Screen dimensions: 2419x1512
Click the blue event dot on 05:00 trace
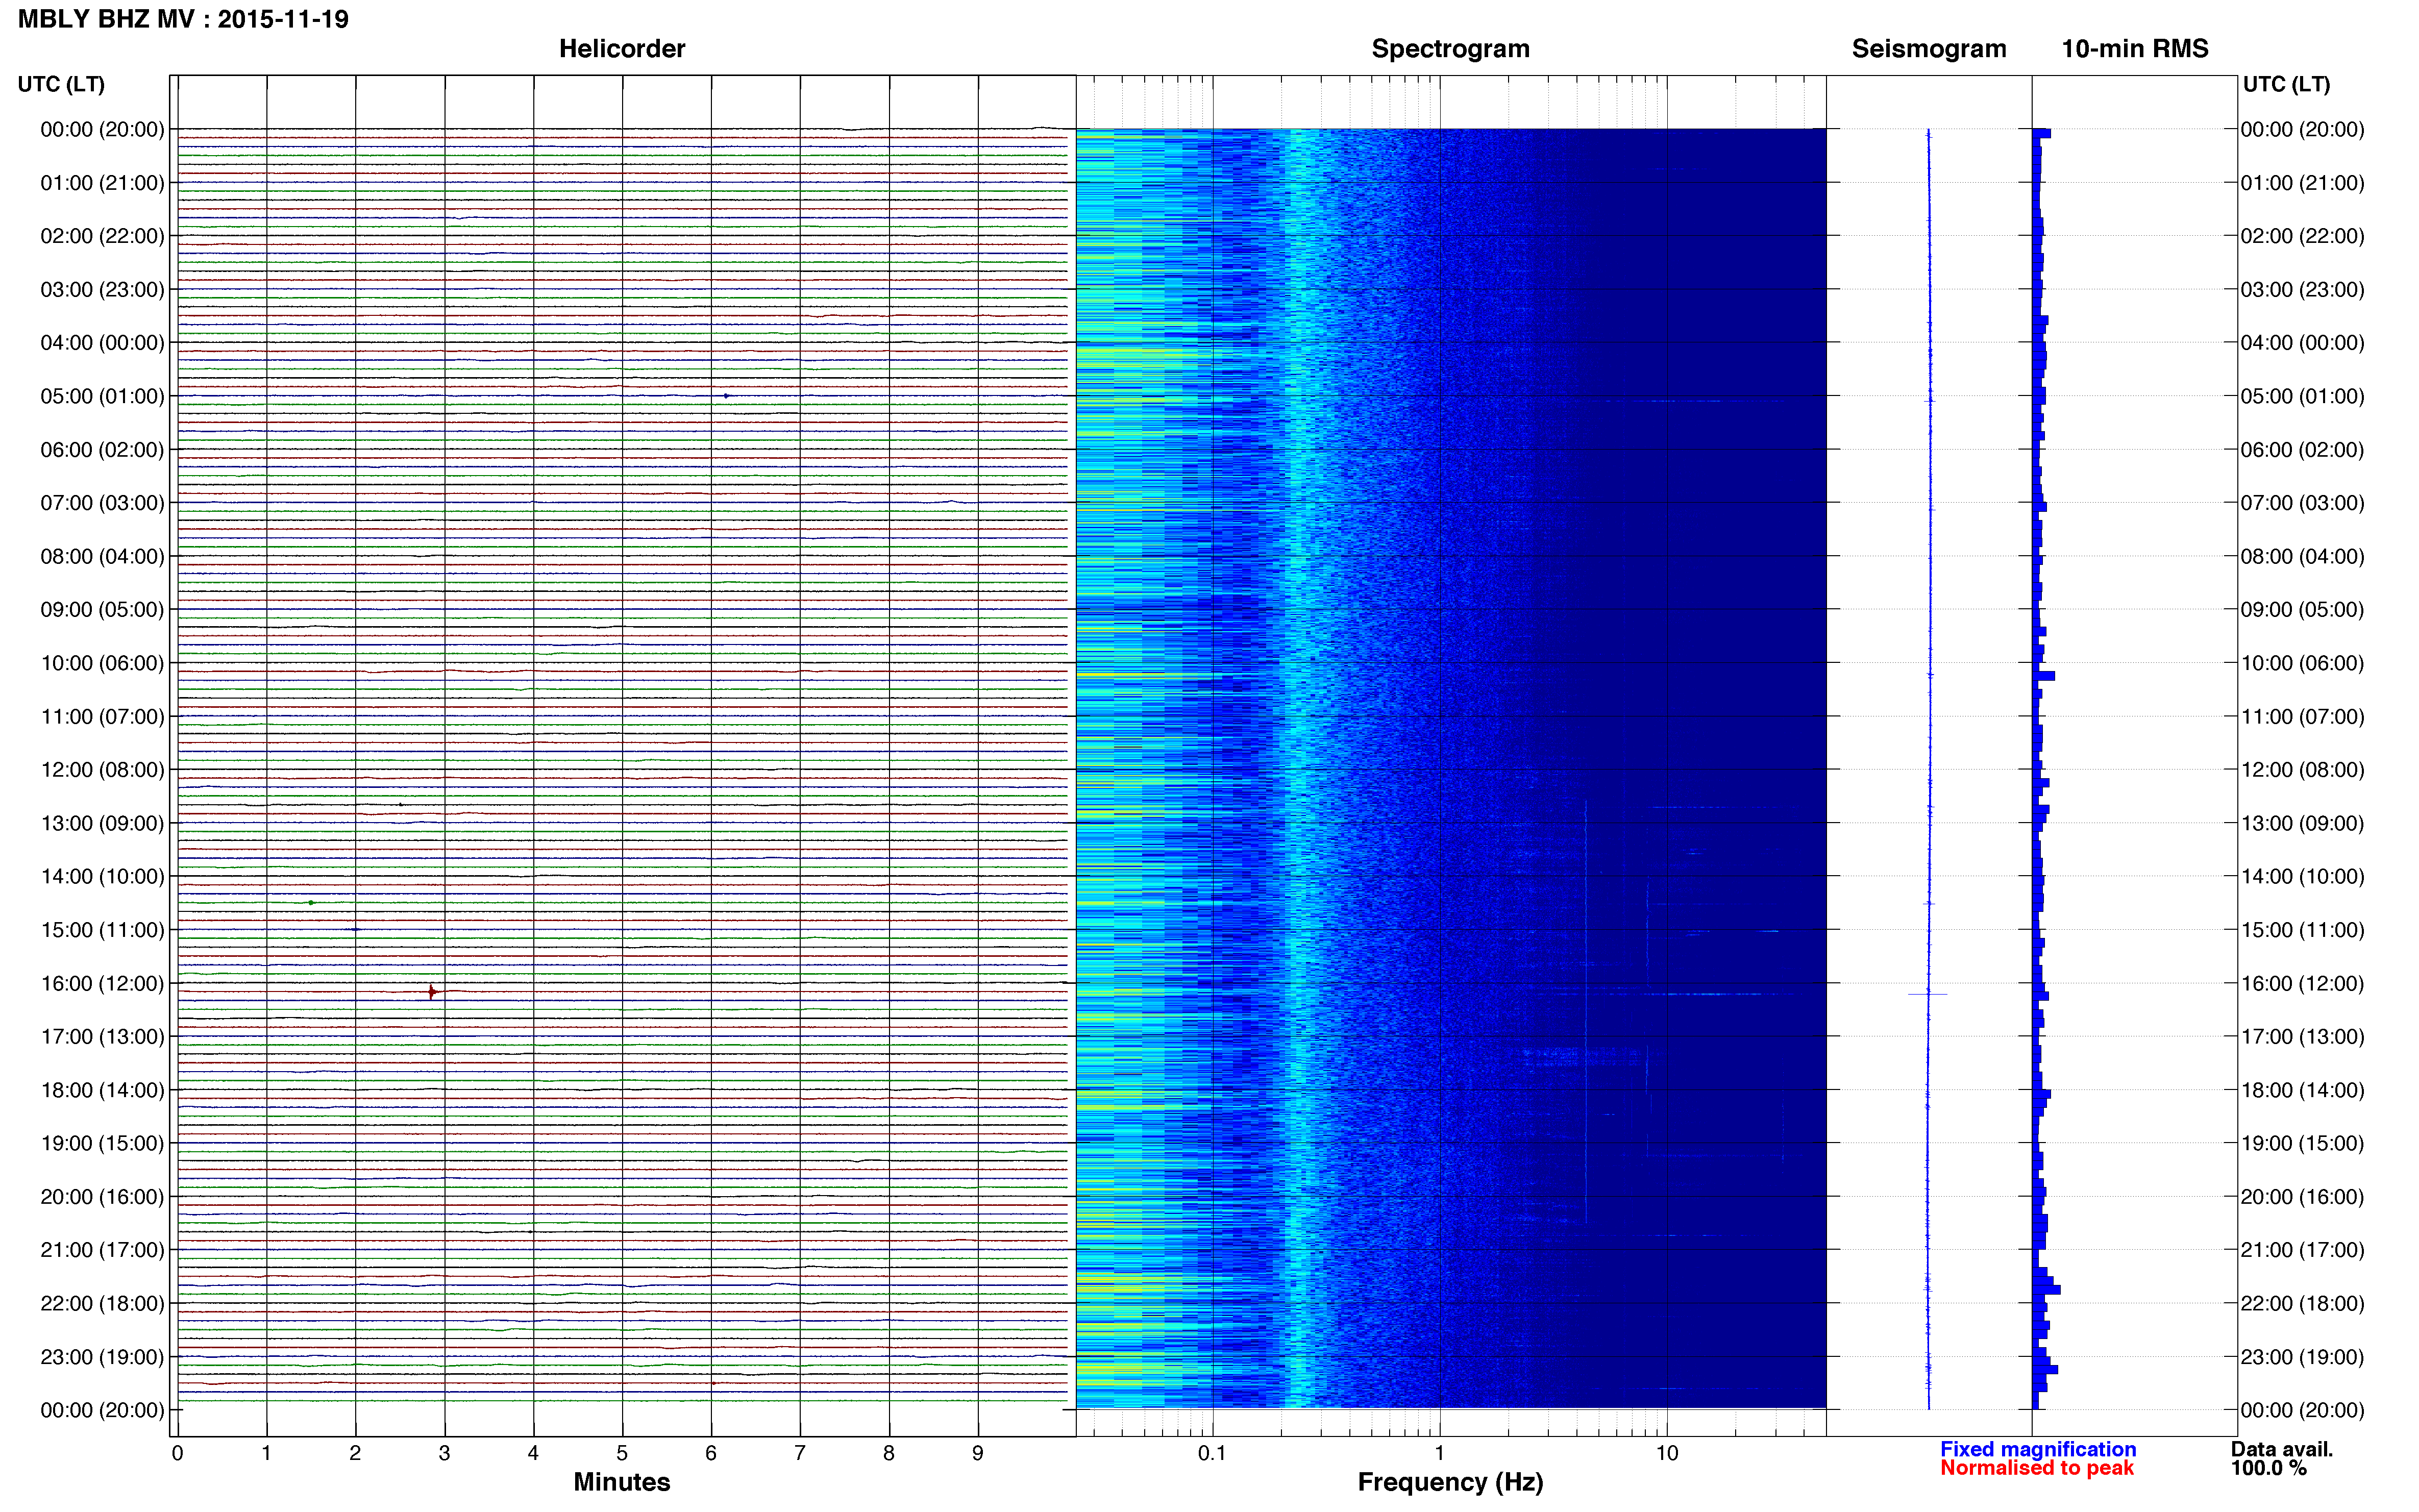tap(726, 396)
